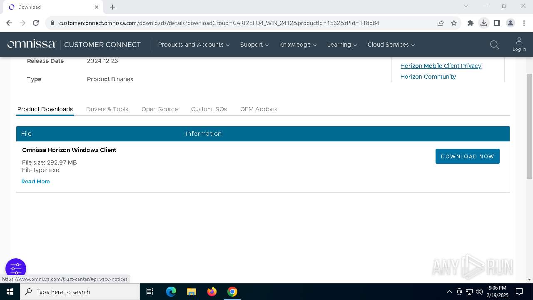This screenshot has width=533, height=300.
Task: Open the Windows notification center icon
Action: (x=519, y=292)
